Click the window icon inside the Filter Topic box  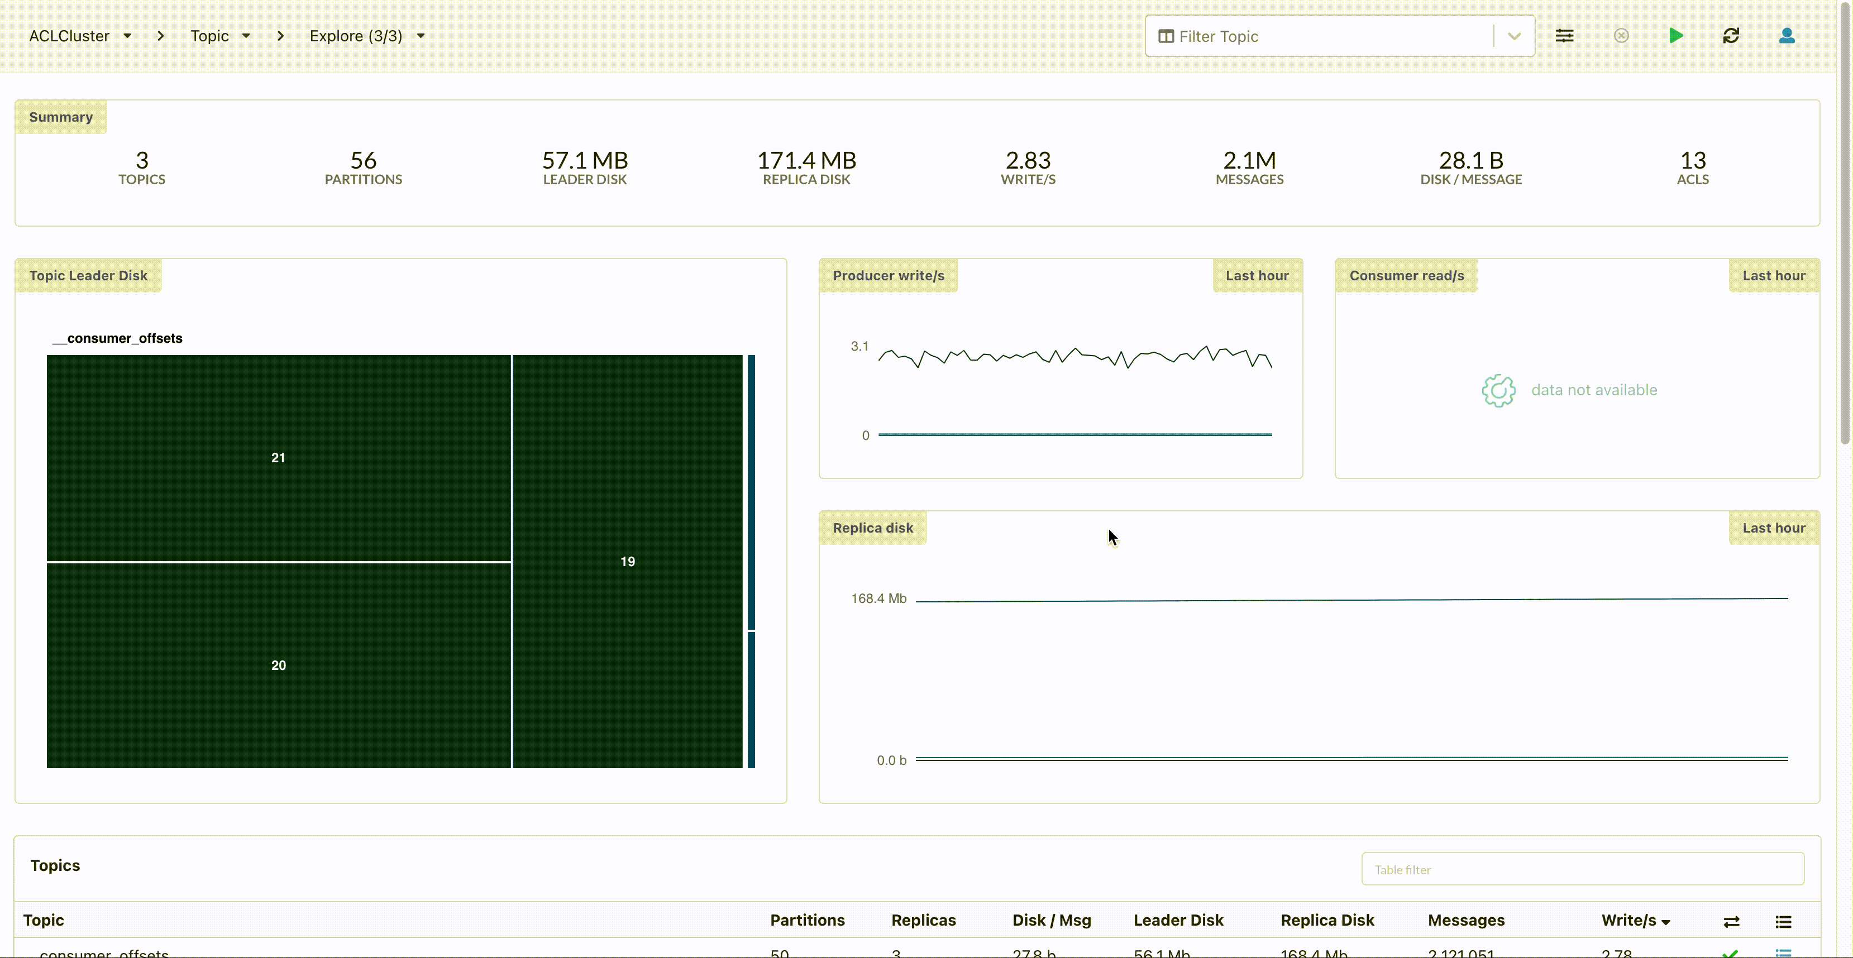click(1166, 36)
